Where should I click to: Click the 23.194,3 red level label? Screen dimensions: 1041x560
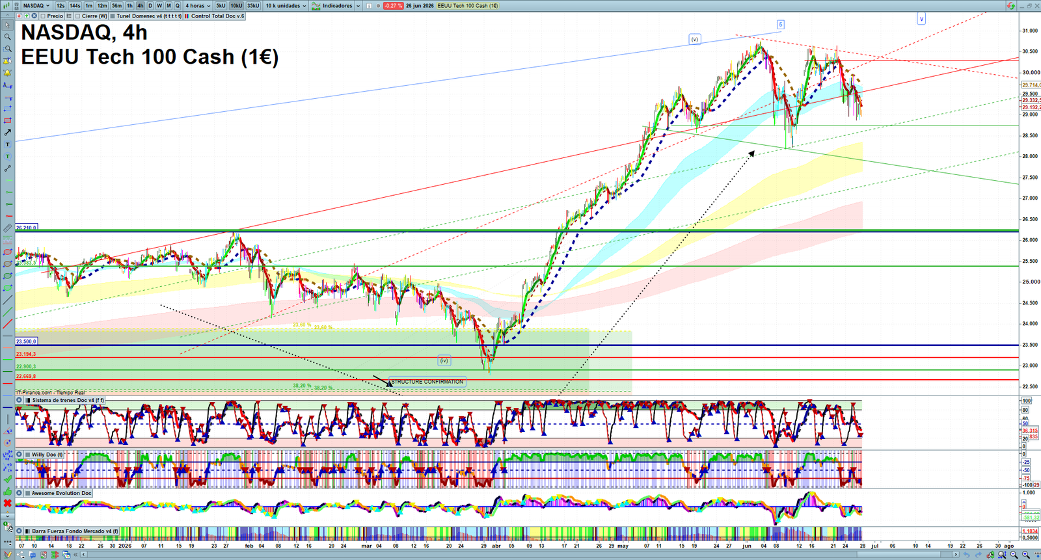26,354
